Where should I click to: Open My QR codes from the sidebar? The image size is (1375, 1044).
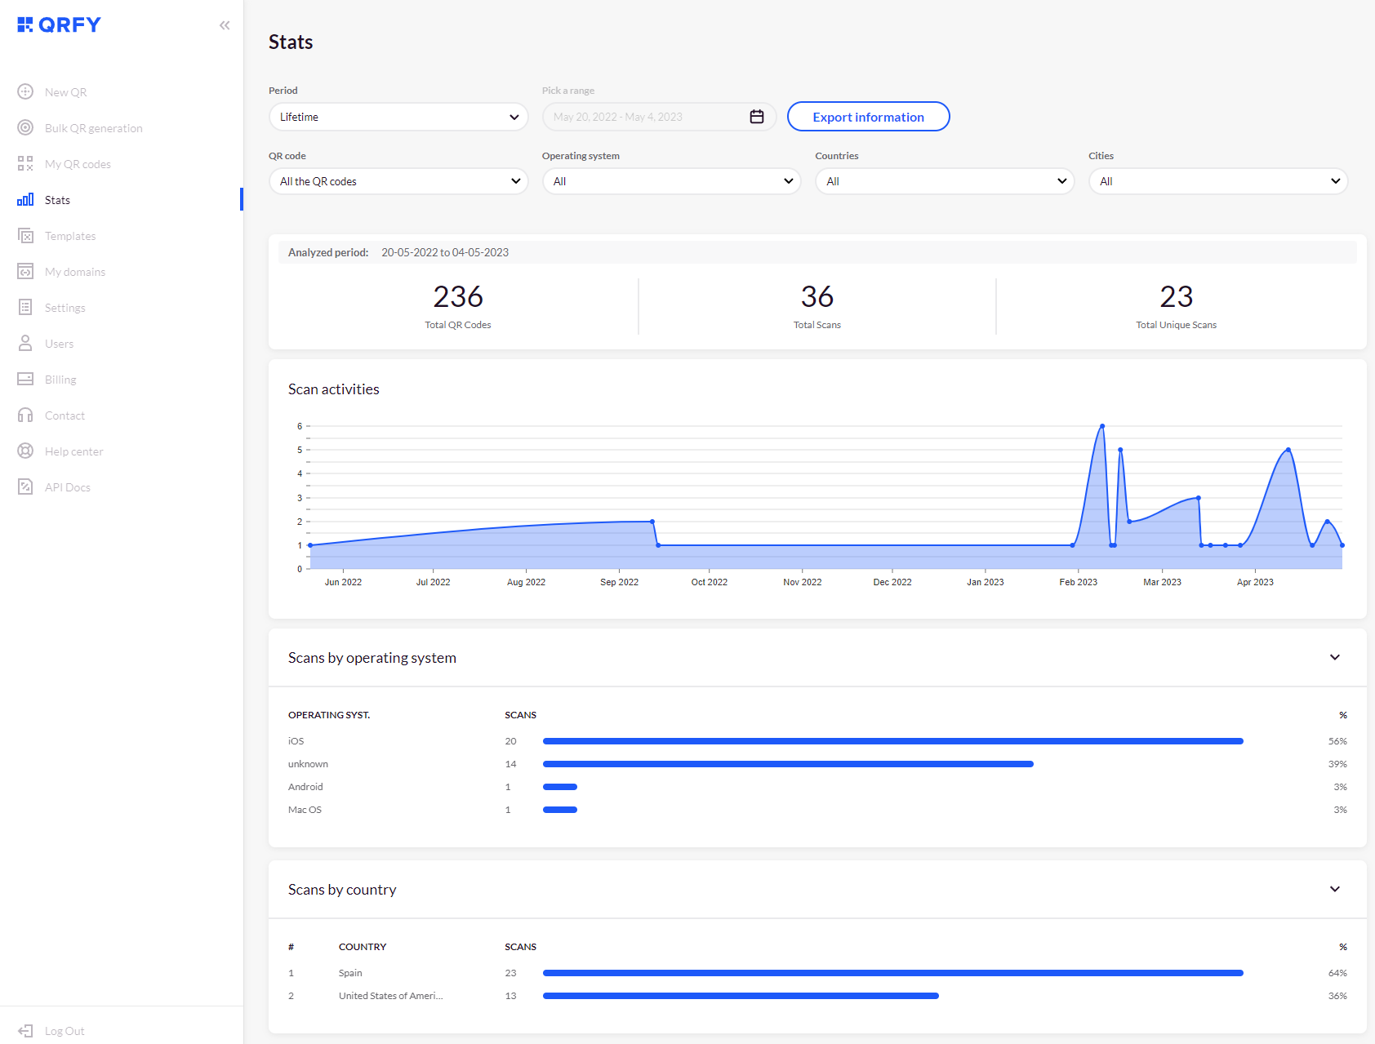[x=25, y=163]
